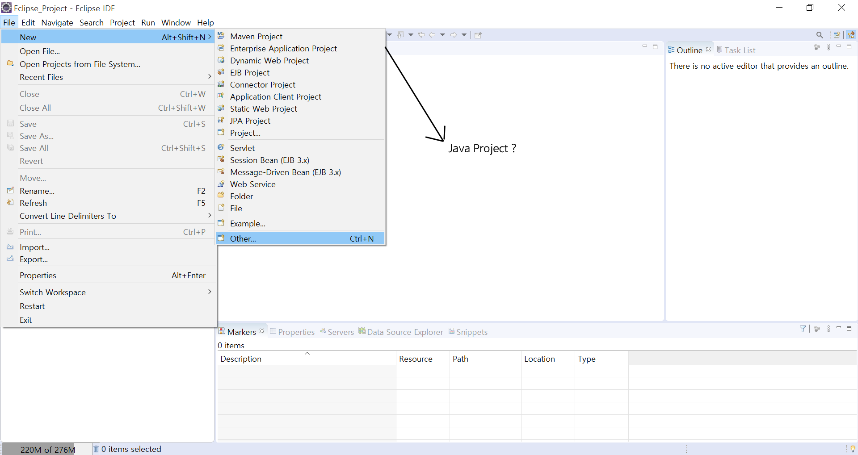Image resolution: width=858 pixels, height=455 pixels.
Task: Click the Markers filter funnel icon
Action: [x=803, y=329]
